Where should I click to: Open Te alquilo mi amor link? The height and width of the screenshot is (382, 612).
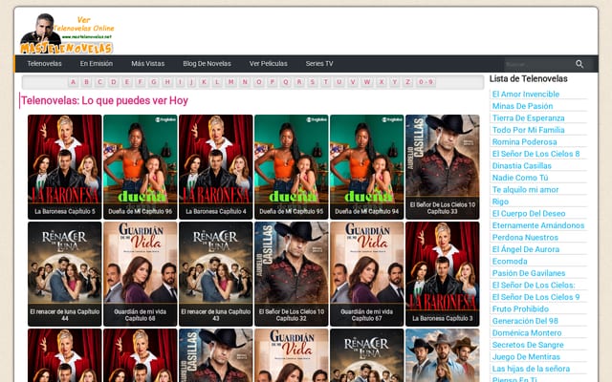[x=525, y=190]
